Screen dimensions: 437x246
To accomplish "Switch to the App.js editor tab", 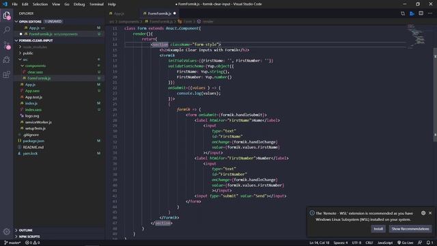I will (122, 14).
